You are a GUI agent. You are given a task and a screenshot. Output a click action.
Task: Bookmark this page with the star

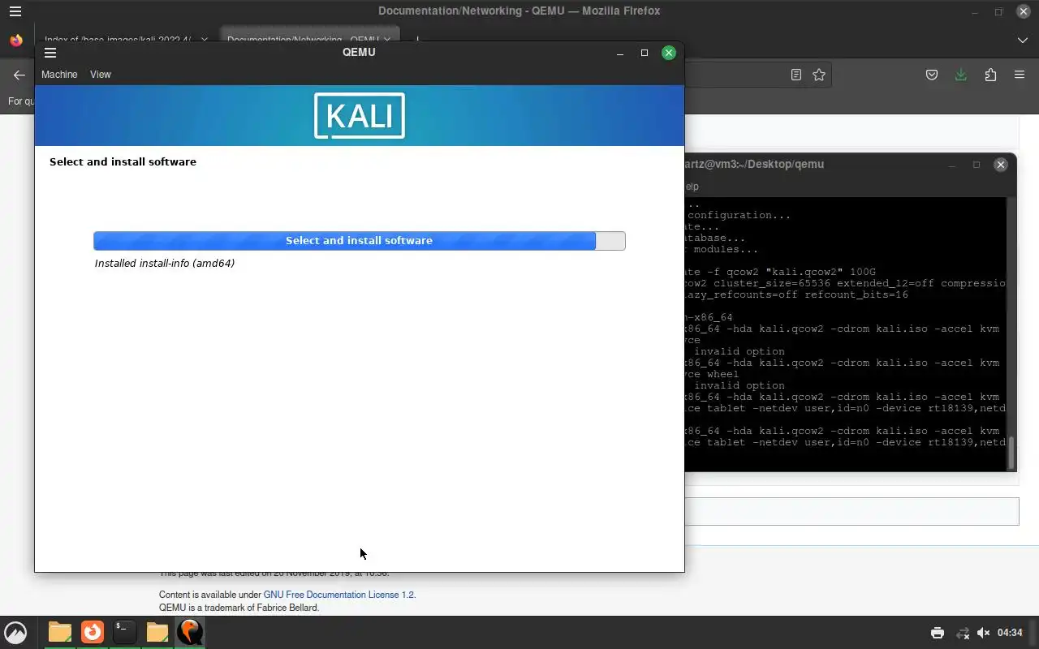(x=819, y=75)
